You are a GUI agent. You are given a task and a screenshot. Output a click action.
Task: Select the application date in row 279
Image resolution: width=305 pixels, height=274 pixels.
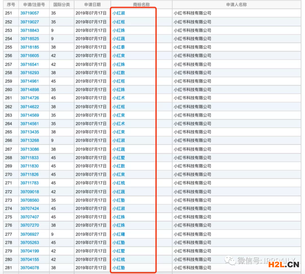tap(91, 251)
